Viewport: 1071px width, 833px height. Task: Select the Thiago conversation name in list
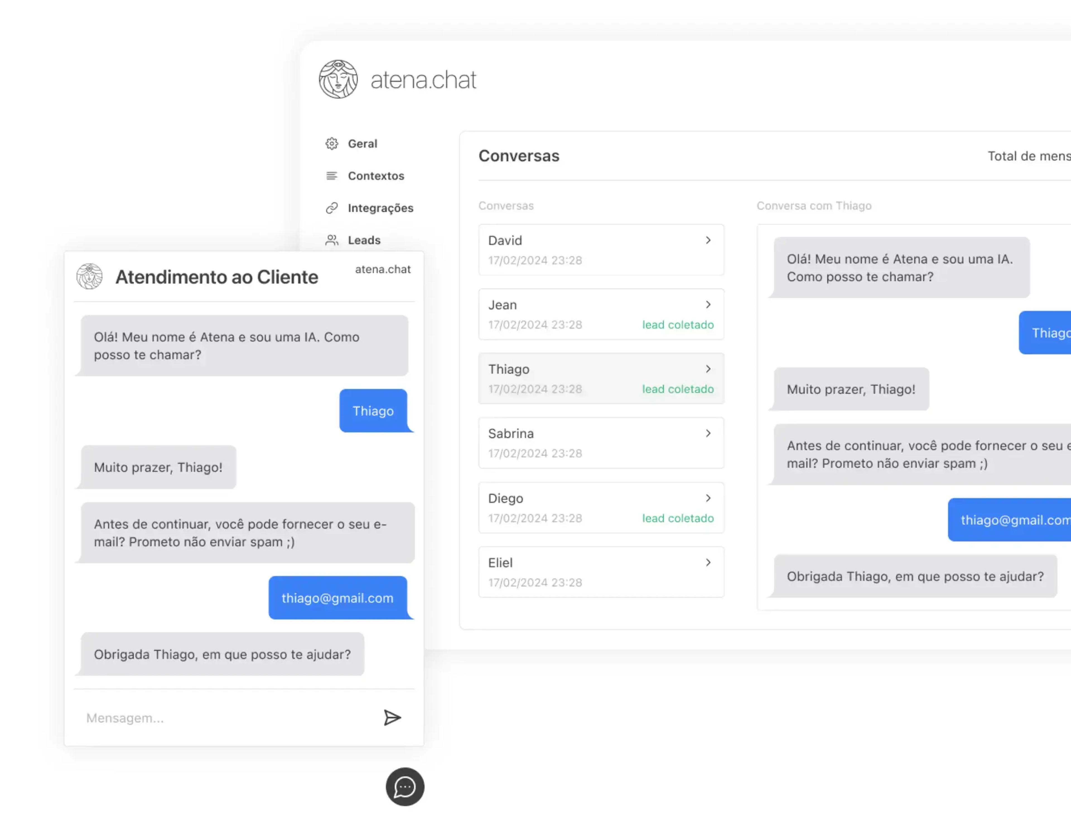tap(509, 370)
